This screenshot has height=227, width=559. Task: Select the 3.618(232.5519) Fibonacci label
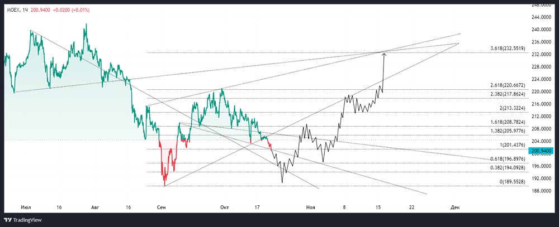point(508,48)
